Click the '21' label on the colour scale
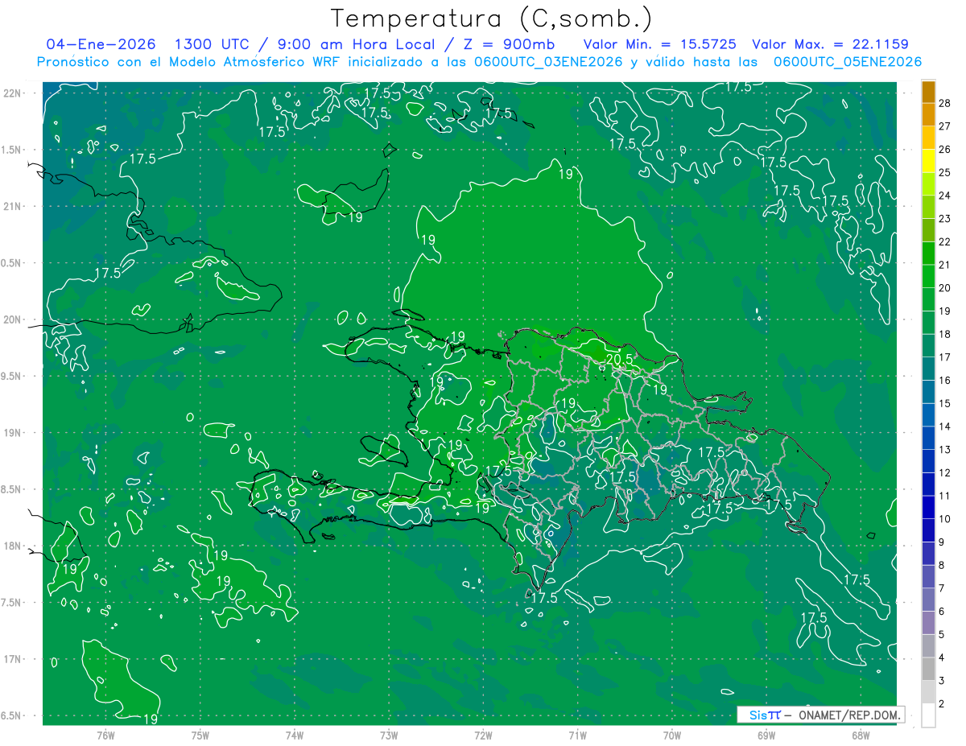 pos(945,265)
